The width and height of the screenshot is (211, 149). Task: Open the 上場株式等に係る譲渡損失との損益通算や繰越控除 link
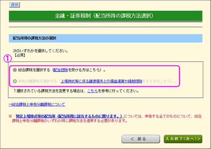point(102,81)
